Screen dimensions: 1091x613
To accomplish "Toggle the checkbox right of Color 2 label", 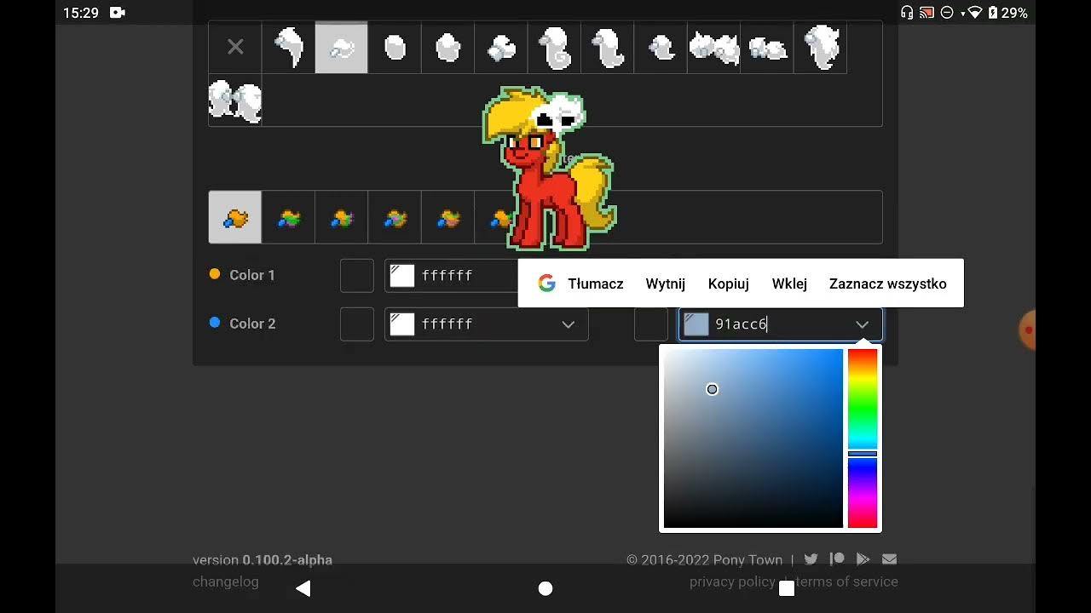I will [x=357, y=324].
